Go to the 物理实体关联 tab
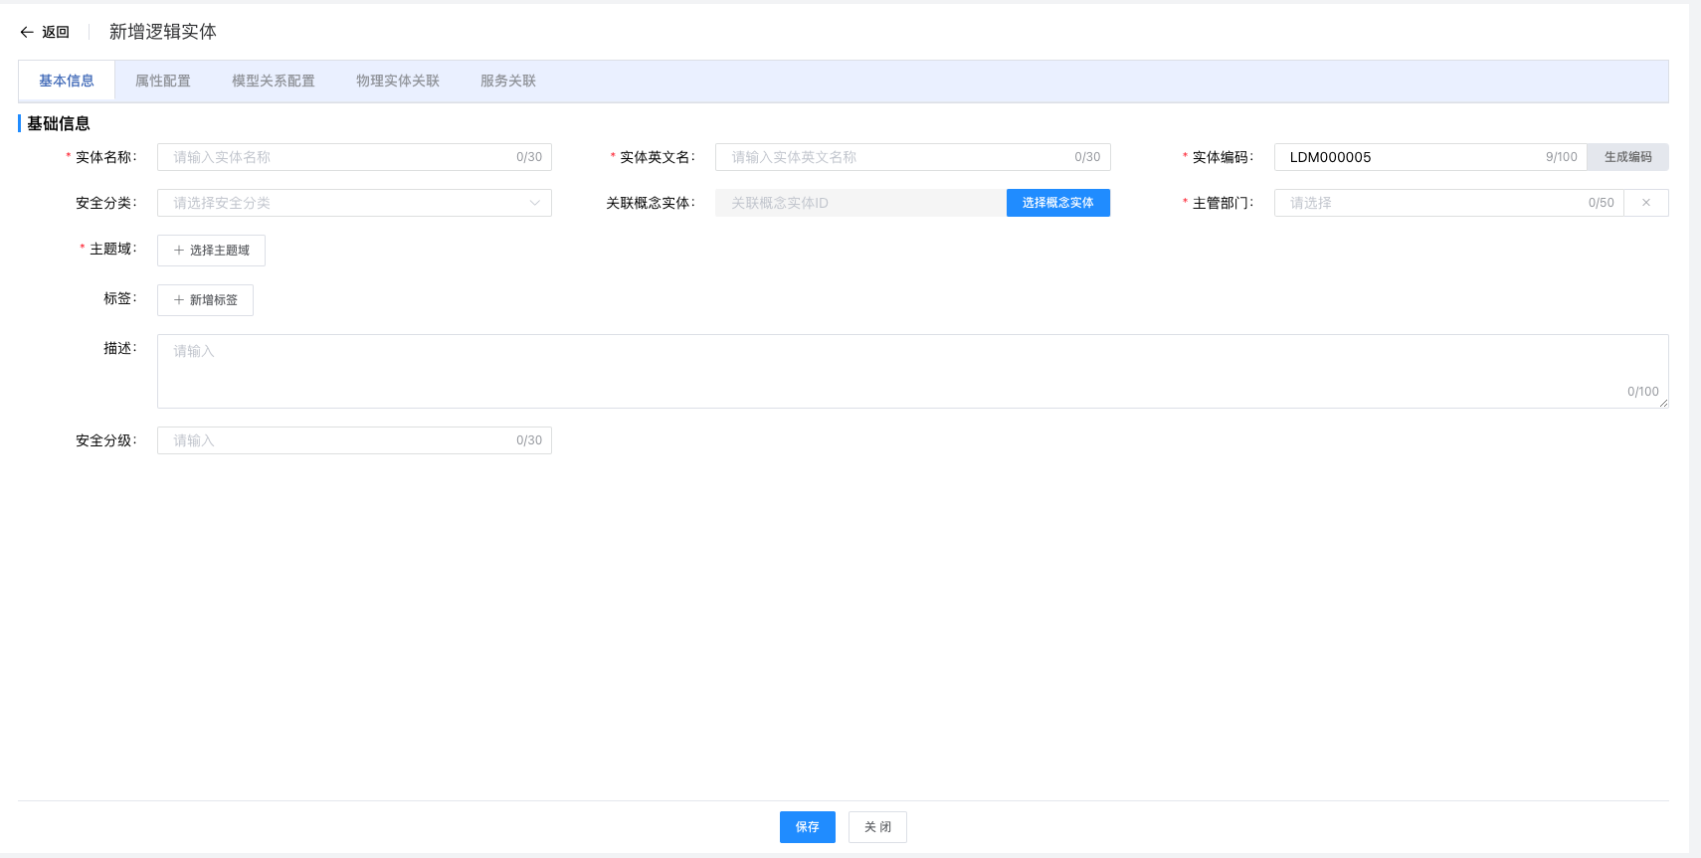The image size is (1701, 858). (398, 81)
